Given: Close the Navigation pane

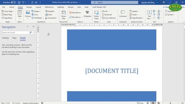Looking at the screenshot, I should (x=34, y=27).
